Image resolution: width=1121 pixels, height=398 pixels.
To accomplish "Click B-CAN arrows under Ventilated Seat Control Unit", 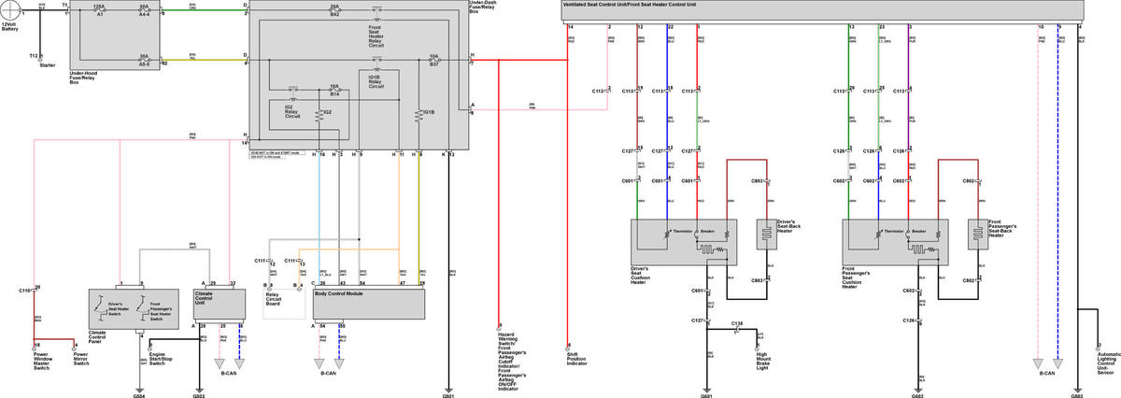I will (x=1047, y=365).
